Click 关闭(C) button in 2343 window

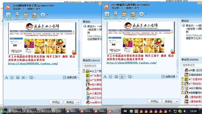point(56,102)
